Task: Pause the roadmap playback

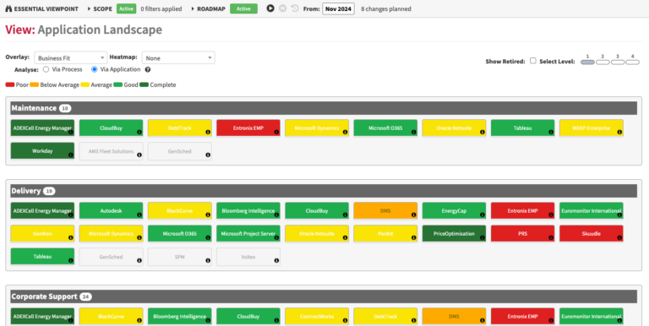Action: 283,8
